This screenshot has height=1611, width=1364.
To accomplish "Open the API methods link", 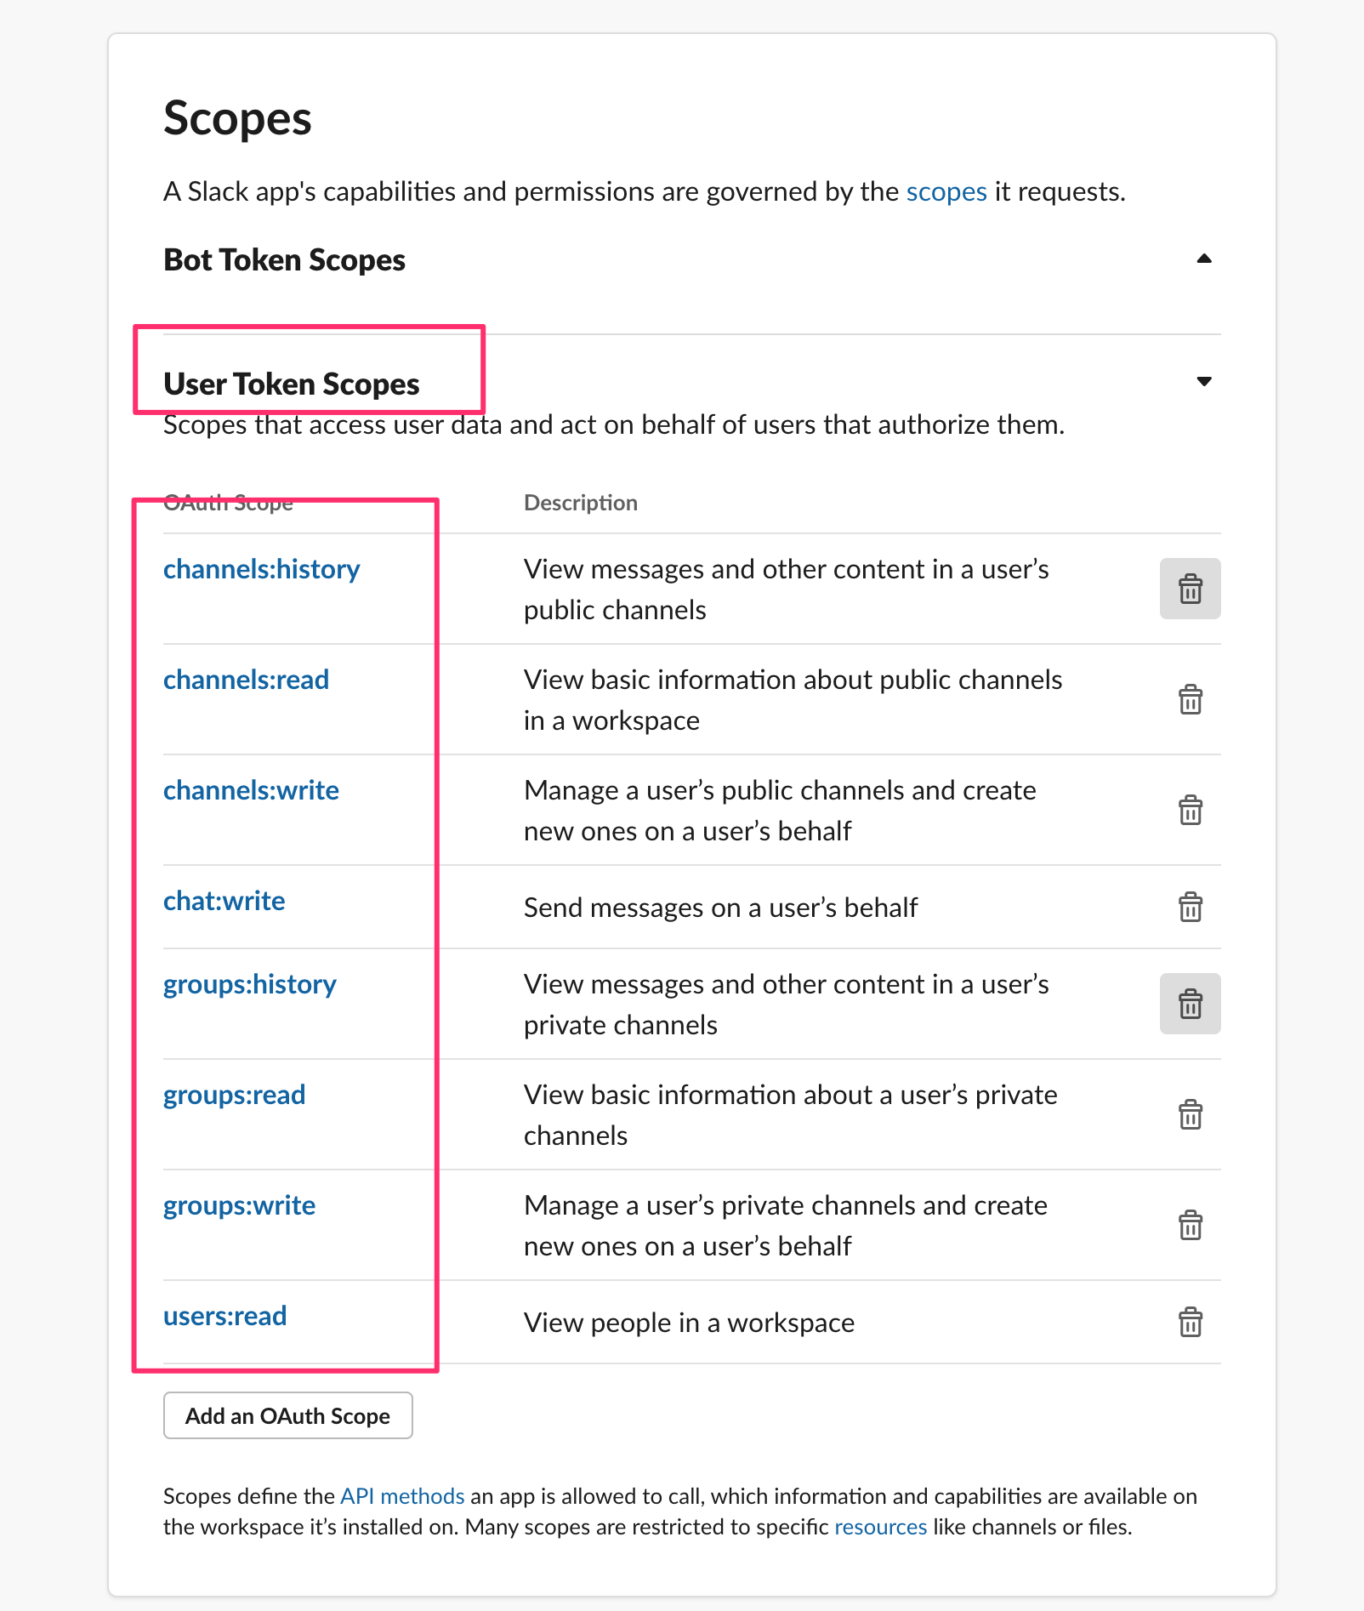I will (402, 1496).
